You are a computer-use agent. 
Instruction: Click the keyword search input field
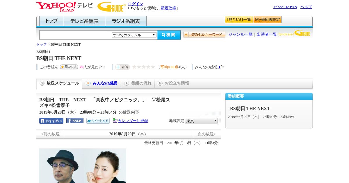click(76, 35)
